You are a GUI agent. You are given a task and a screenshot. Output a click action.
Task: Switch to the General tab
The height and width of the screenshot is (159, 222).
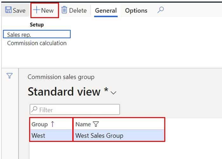106,11
